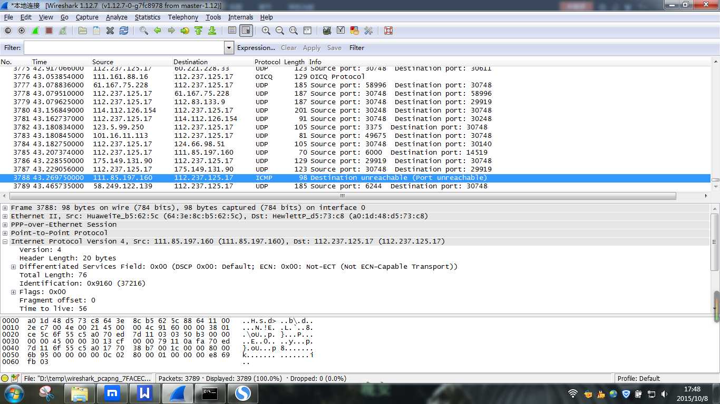Open the Analyze menu
The height and width of the screenshot is (404, 720).
pos(116,17)
